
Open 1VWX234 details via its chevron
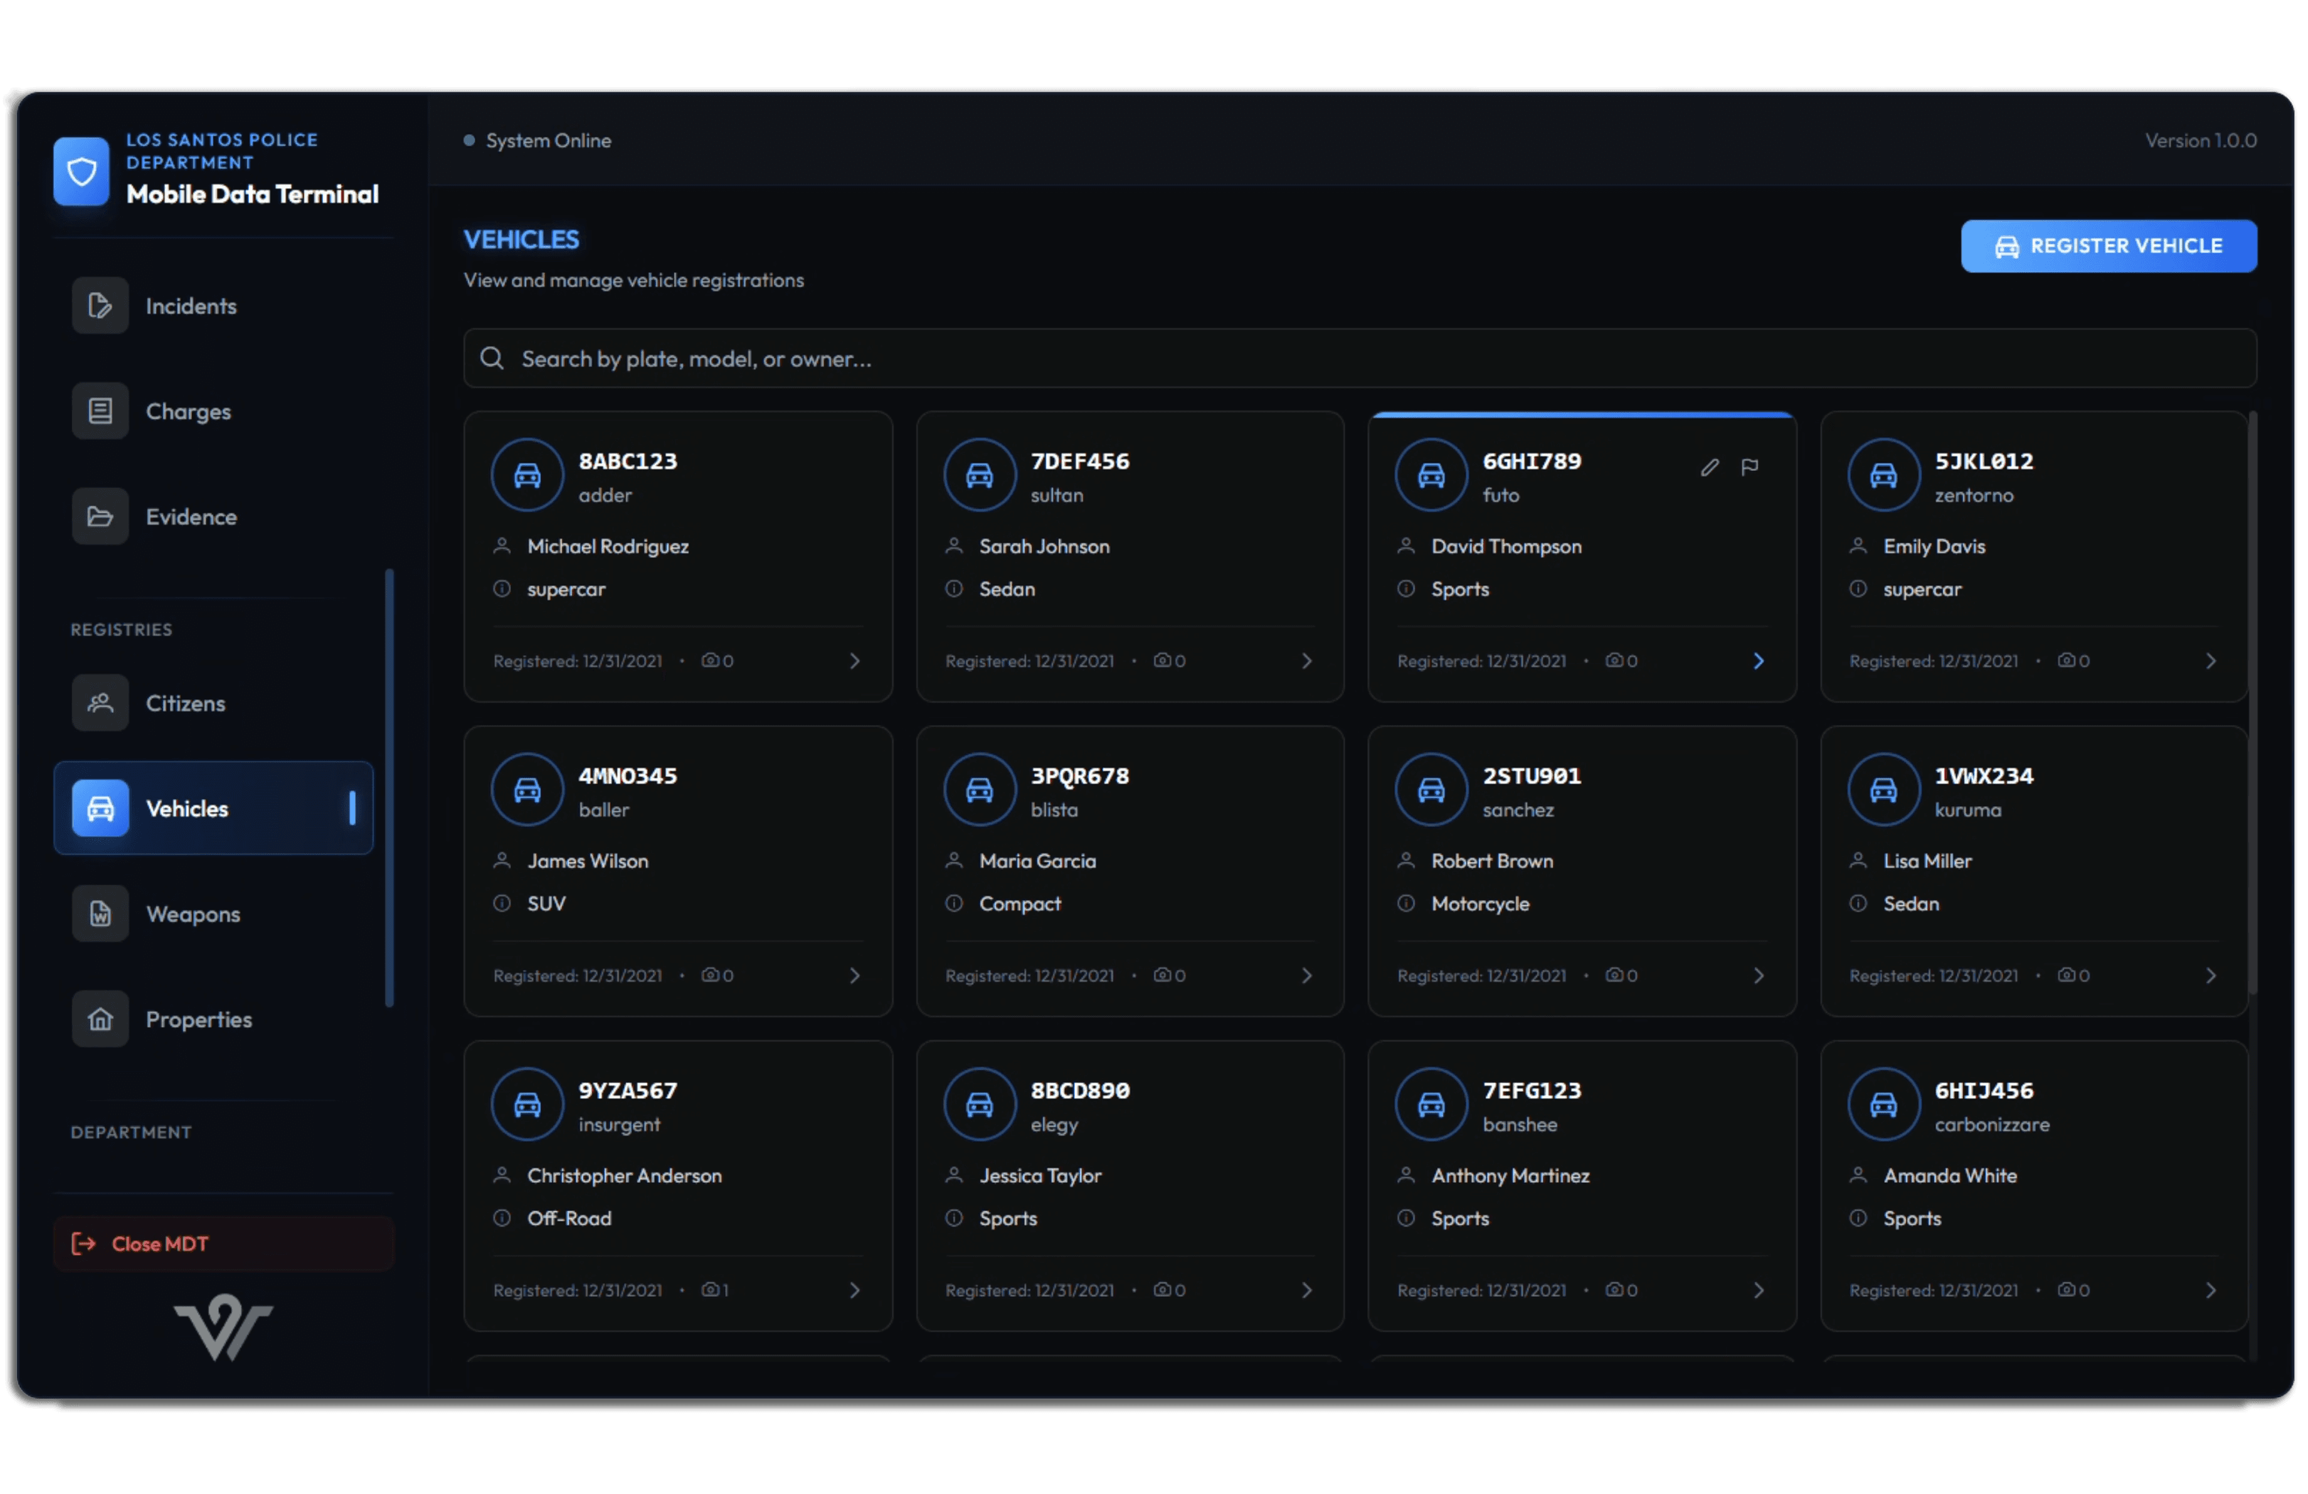[x=2210, y=977]
